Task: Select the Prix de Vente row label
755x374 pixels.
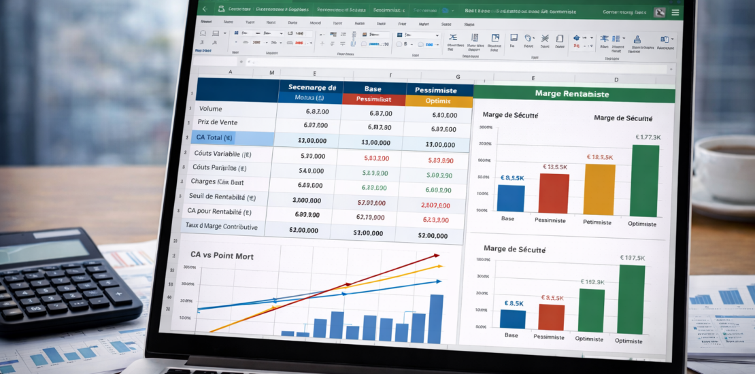Action: click(x=217, y=122)
